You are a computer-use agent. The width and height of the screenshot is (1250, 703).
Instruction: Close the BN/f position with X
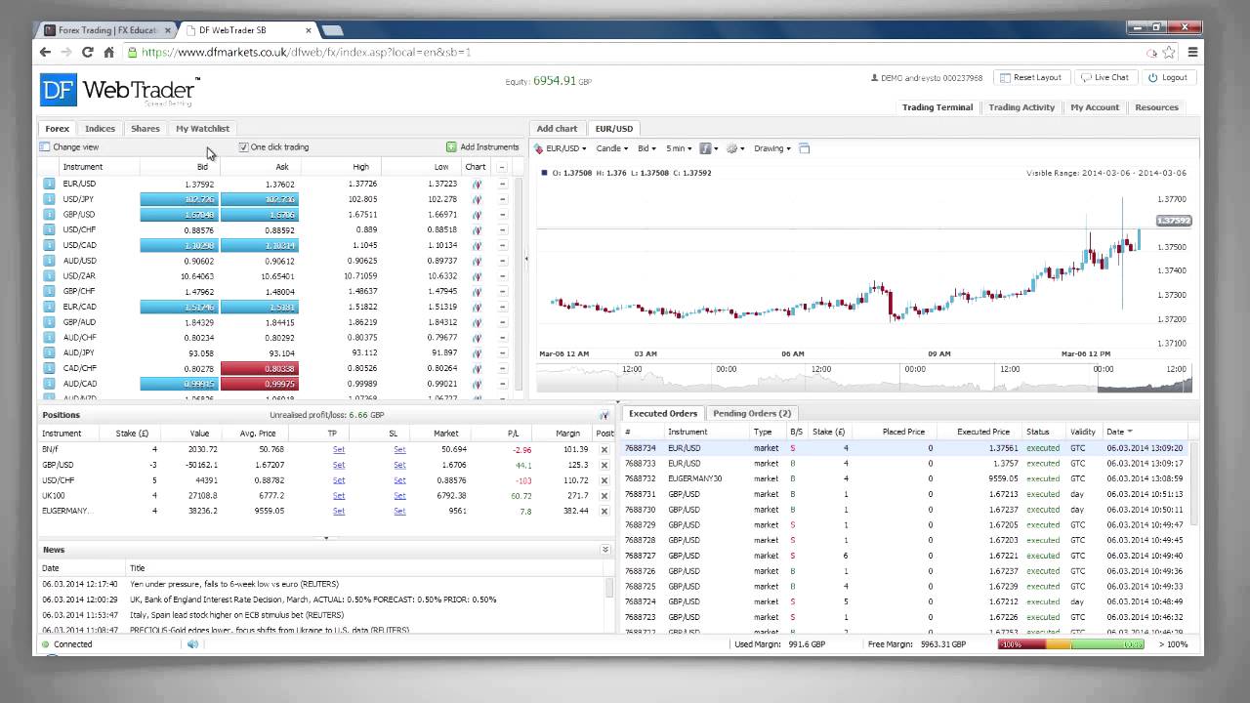[x=604, y=450]
